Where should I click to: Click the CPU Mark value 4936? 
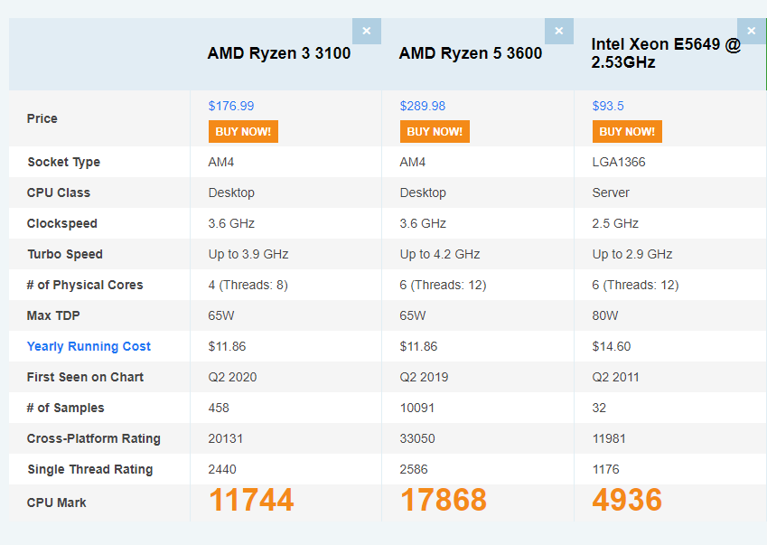(x=627, y=500)
